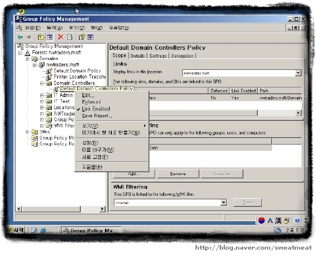Click the Remove button

pyautogui.click(x=178, y=174)
